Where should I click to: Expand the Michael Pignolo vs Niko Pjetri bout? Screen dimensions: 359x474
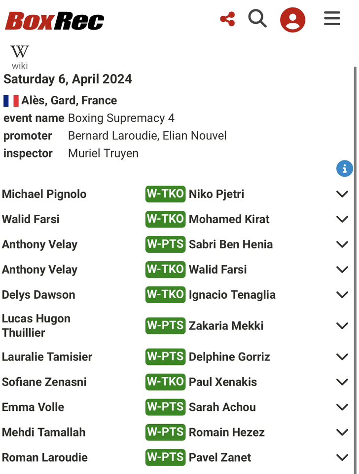342,194
